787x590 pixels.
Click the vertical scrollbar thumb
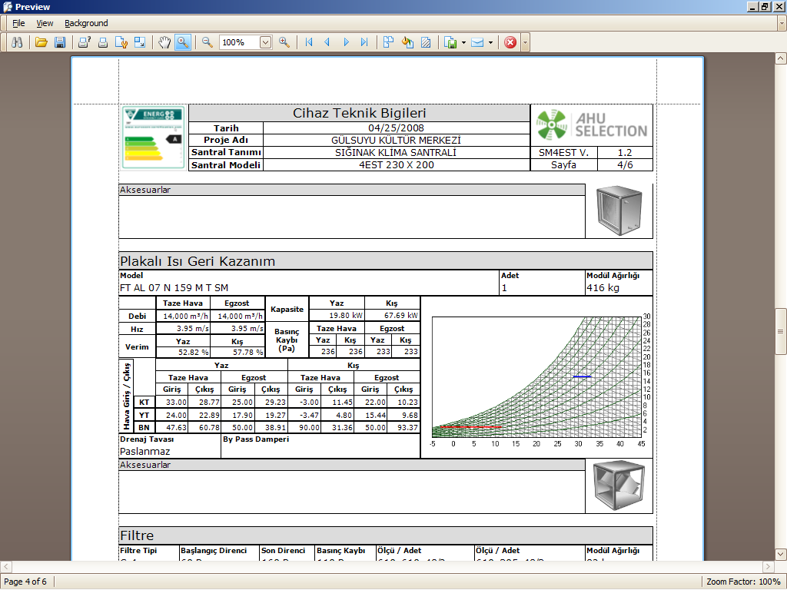(x=781, y=332)
